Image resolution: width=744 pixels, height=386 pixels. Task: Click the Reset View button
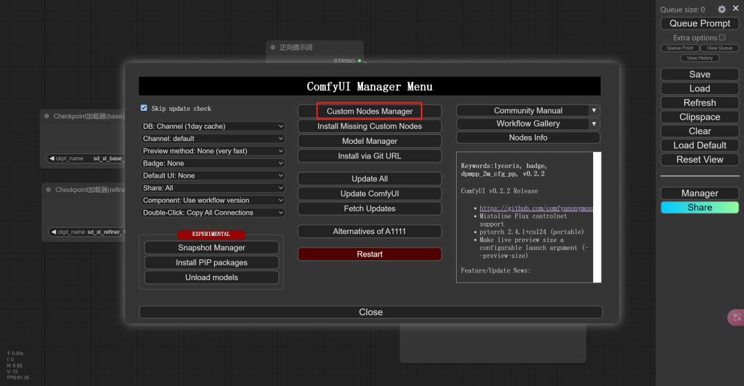[699, 160]
